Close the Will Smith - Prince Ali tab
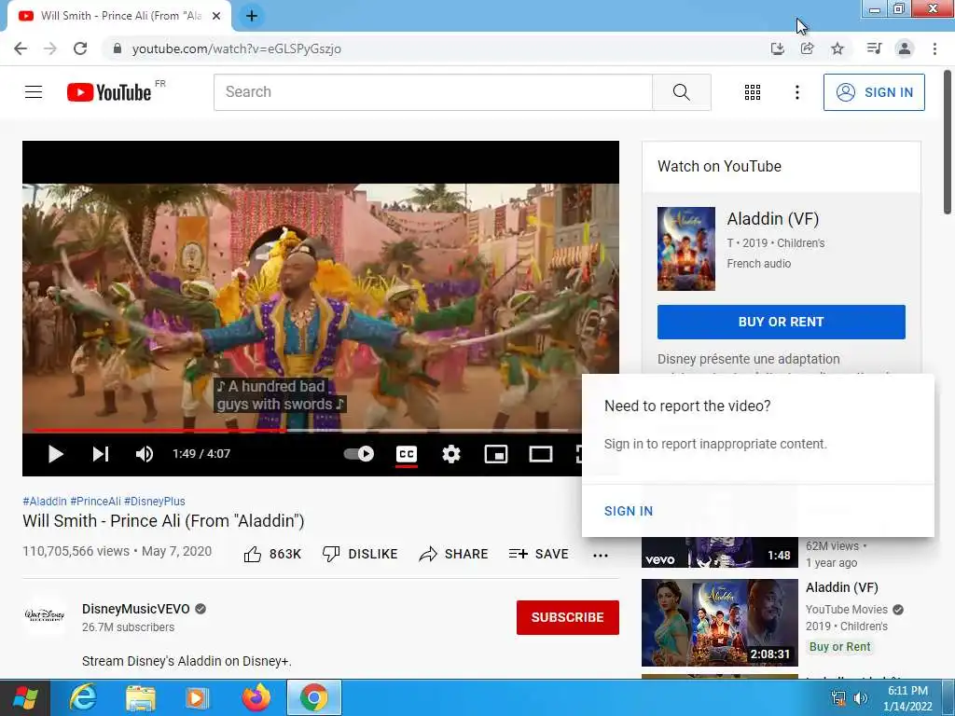 [216, 16]
